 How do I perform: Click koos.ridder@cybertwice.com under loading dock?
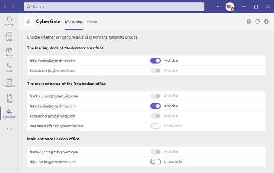pos(52,71)
